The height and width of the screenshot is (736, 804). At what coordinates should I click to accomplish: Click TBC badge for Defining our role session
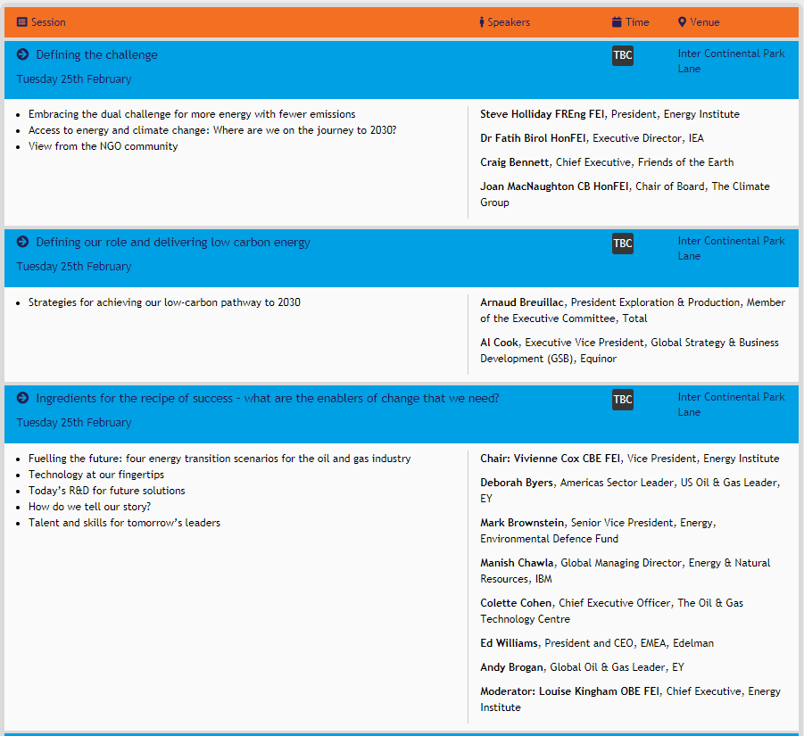(x=622, y=243)
